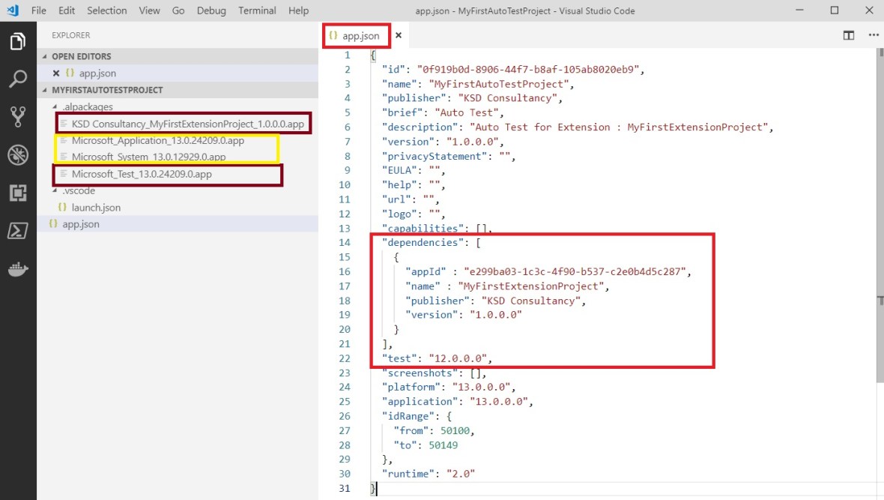Open the Debug view icon
Viewport: 884px width, 500px height.
click(x=18, y=155)
